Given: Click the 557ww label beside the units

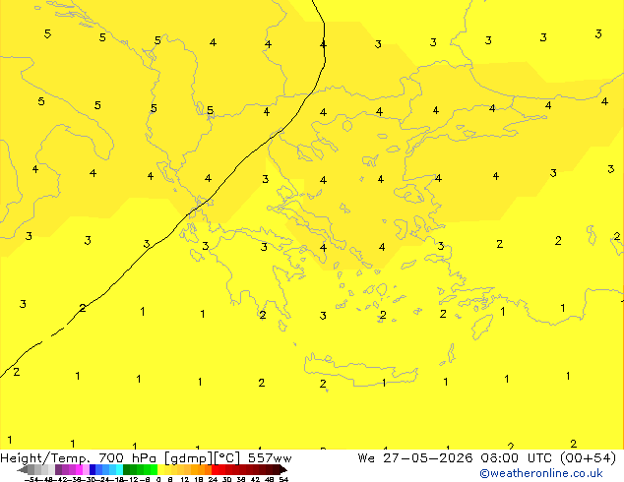Looking at the screenshot, I should [x=270, y=458].
